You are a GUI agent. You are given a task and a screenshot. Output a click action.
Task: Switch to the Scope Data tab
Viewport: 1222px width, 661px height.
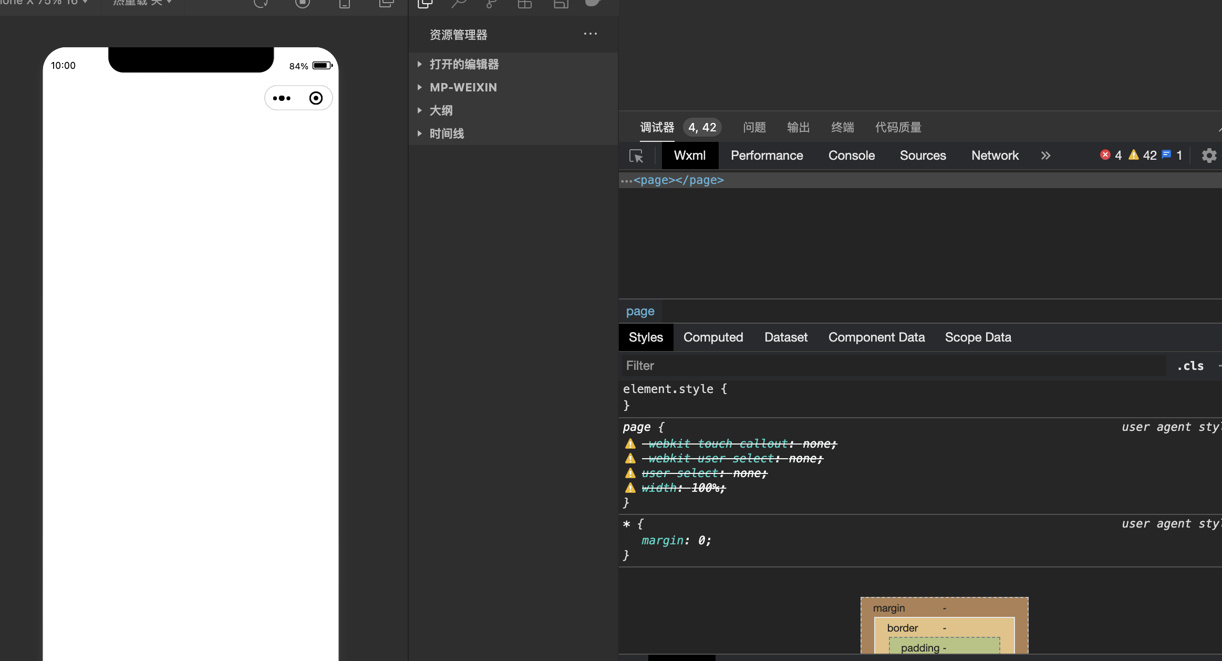(x=978, y=337)
